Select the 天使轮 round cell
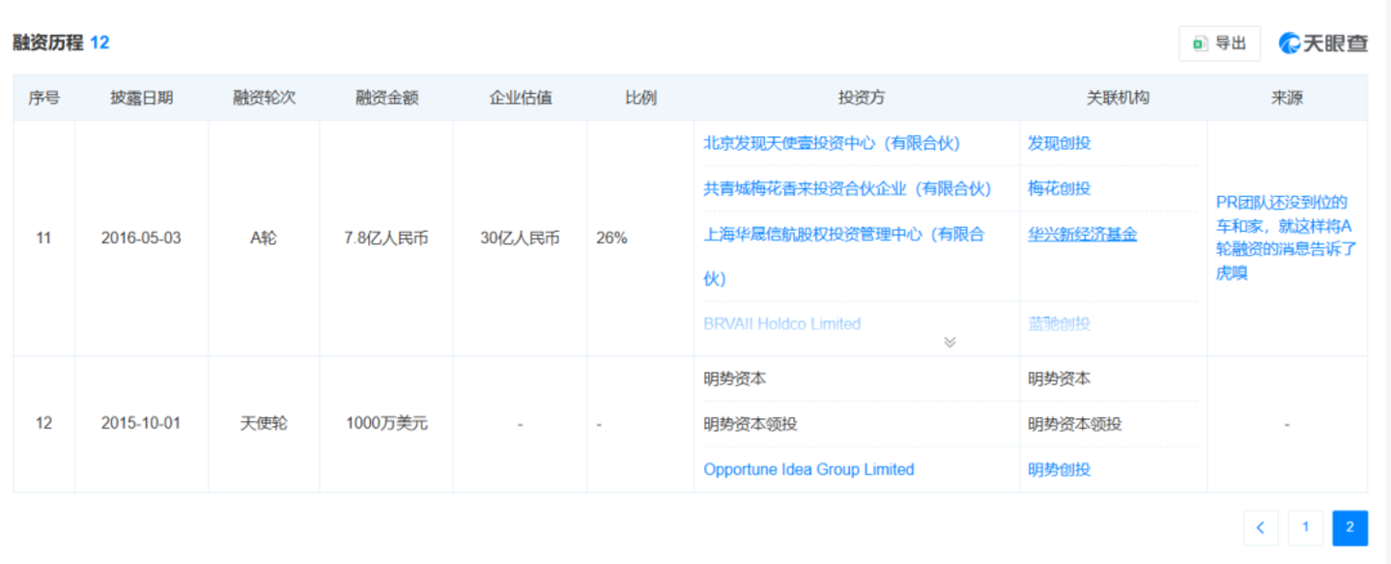 tap(264, 423)
